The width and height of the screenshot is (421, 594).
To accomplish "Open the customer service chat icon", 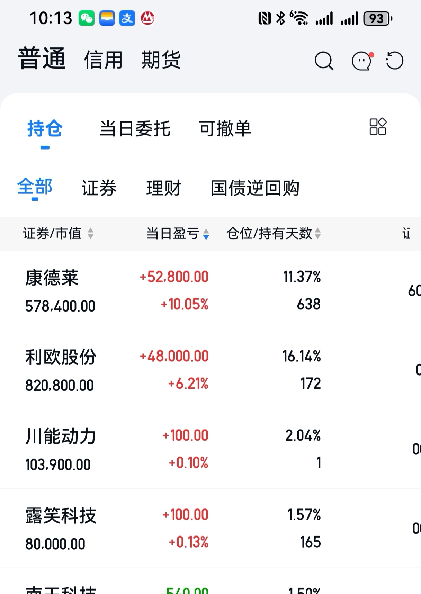I will click(361, 61).
